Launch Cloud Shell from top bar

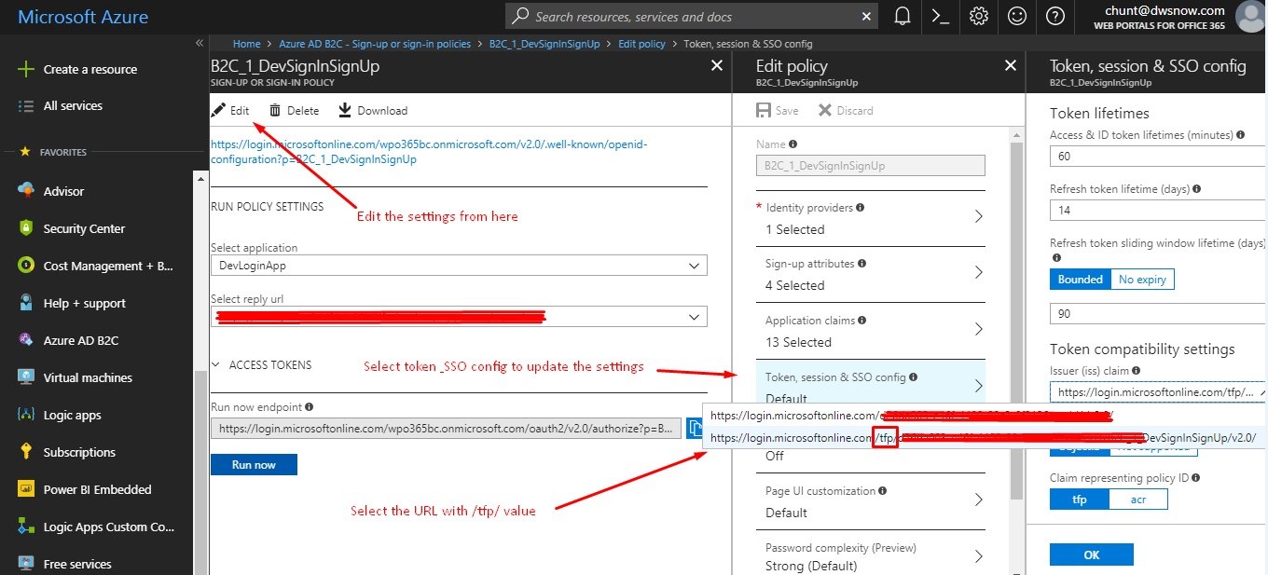tap(940, 16)
